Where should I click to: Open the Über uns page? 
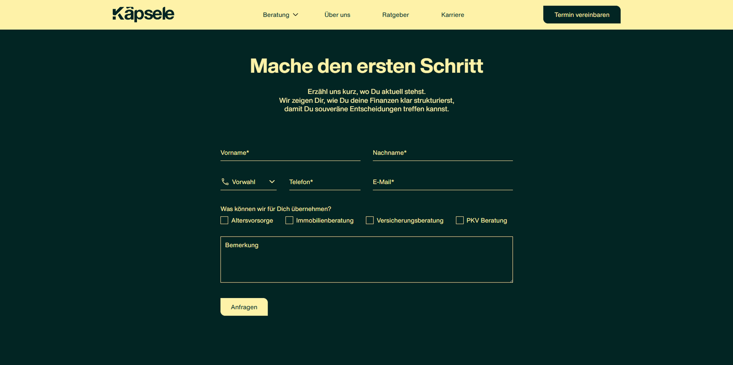337,15
